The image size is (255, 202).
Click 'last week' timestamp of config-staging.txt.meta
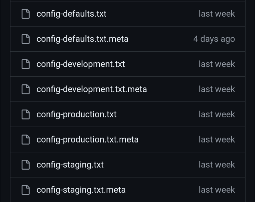click(217, 190)
